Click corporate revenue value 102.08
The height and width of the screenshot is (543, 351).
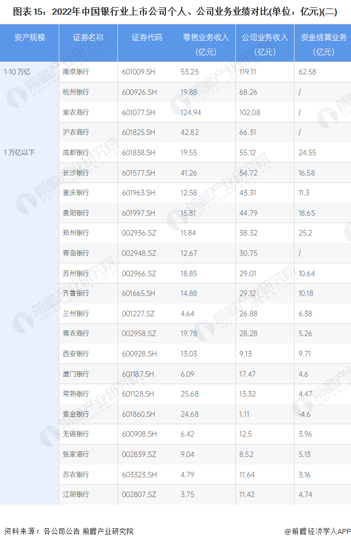pyautogui.click(x=249, y=112)
